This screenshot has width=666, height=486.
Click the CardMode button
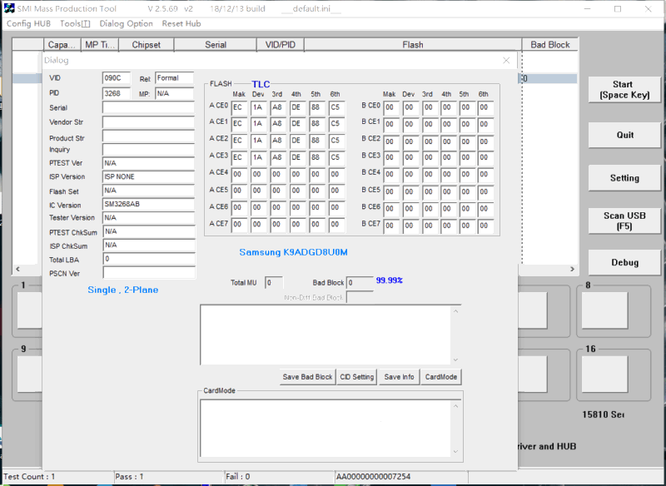[x=441, y=377]
